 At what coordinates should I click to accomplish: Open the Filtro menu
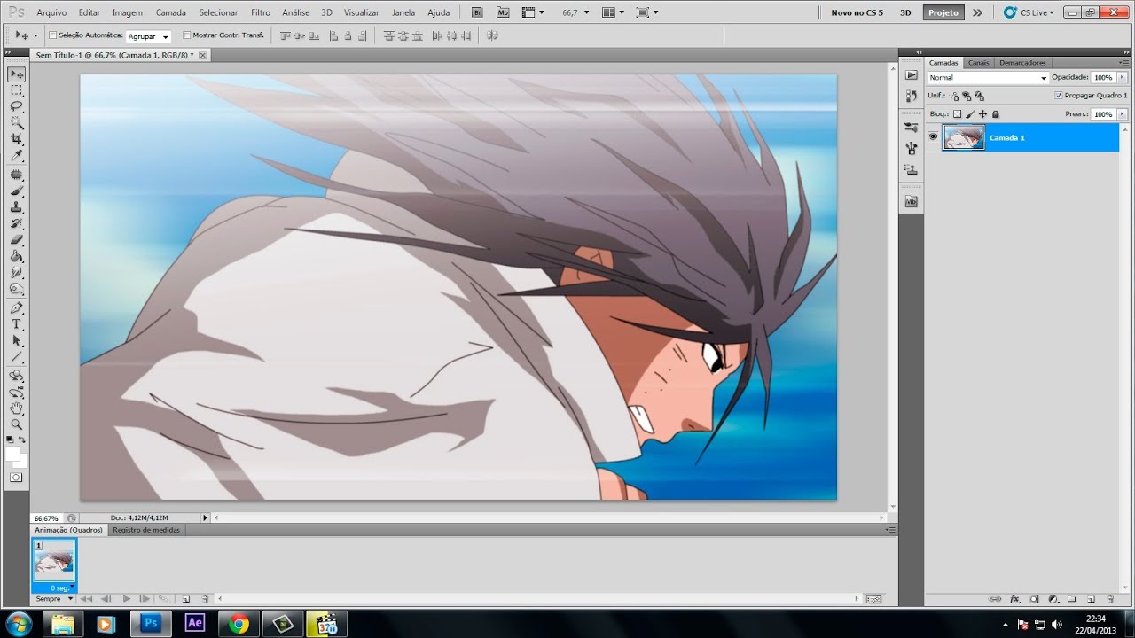point(261,12)
